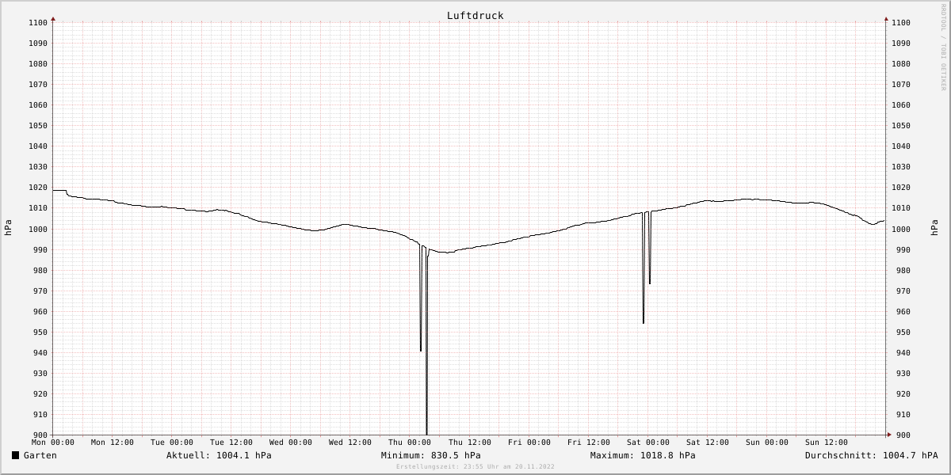This screenshot has width=951, height=475.
Task: Click the chart title "Luftdruck"
Action: 475,16
